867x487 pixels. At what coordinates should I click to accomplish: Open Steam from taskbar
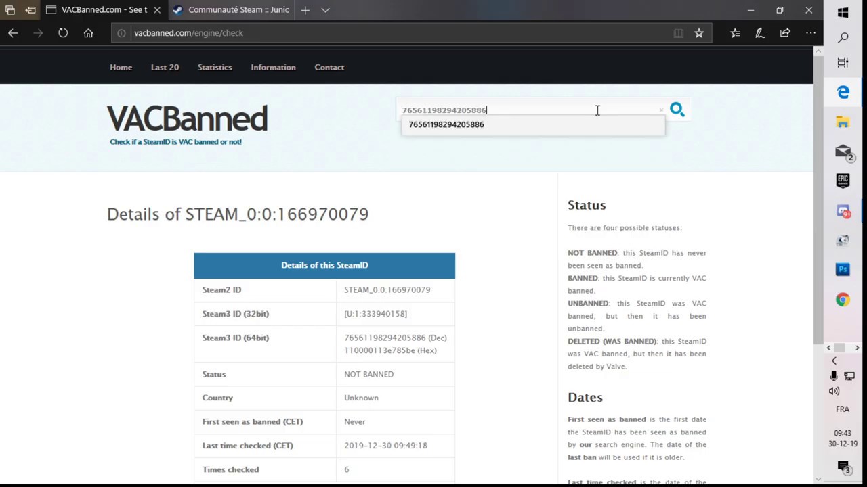843,240
